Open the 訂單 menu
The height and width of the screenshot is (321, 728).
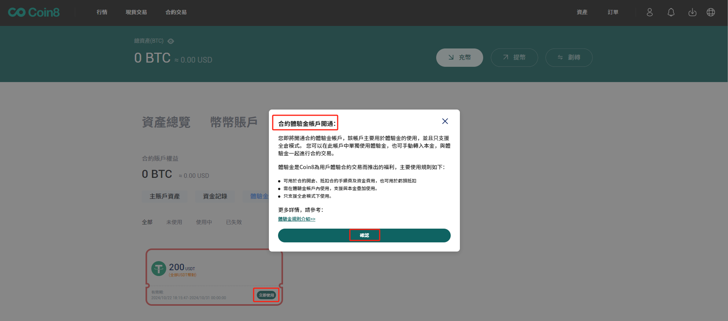[613, 12]
